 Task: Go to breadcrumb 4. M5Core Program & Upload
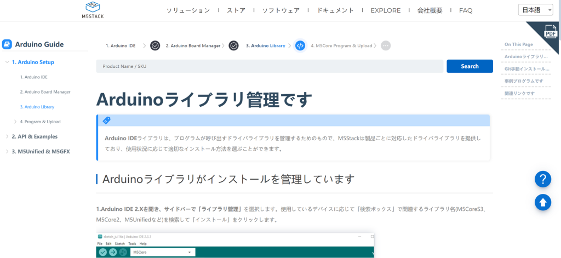pos(341,46)
